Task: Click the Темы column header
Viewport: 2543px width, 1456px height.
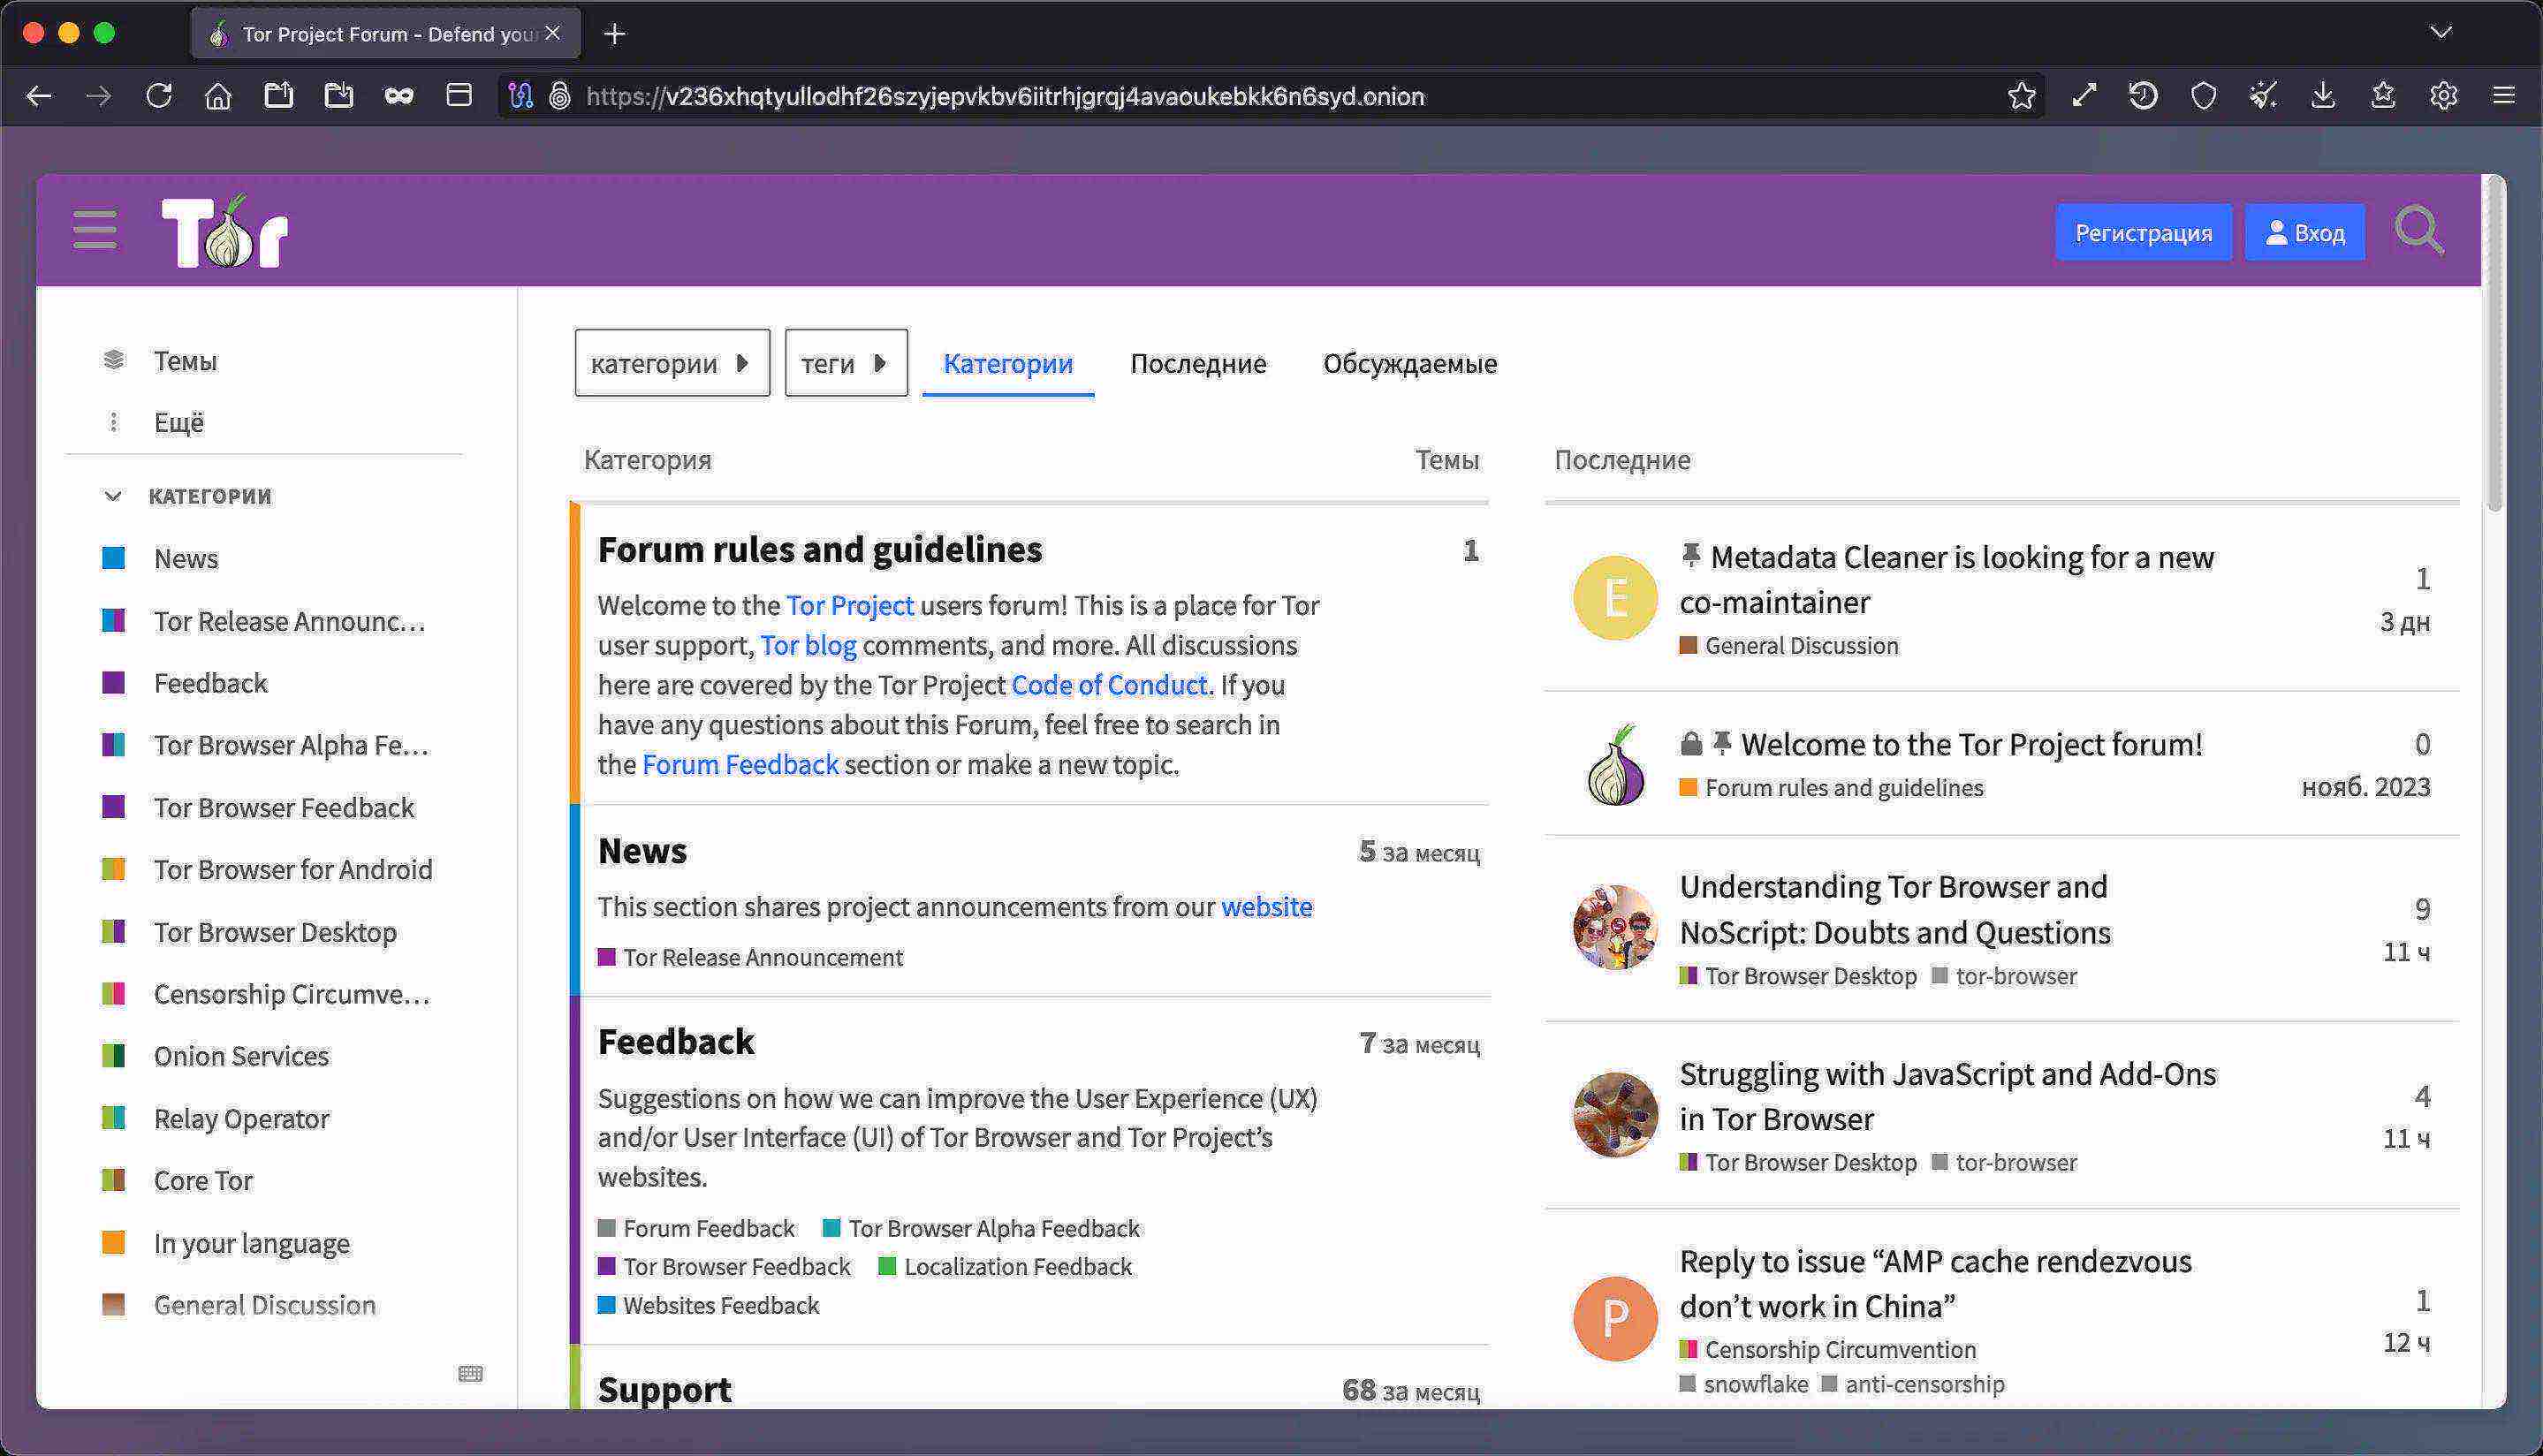Action: click(1447, 459)
